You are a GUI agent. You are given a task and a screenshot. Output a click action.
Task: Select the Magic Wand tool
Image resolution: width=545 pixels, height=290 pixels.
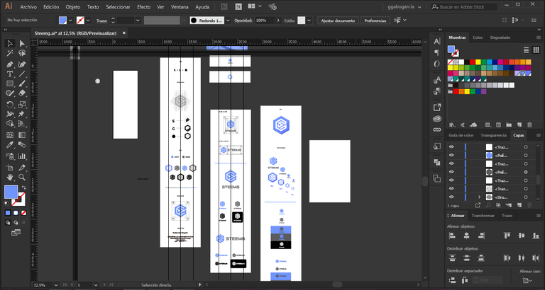coord(10,53)
